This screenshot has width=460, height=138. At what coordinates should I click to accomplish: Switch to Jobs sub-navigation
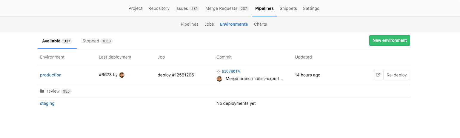tap(209, 24)
